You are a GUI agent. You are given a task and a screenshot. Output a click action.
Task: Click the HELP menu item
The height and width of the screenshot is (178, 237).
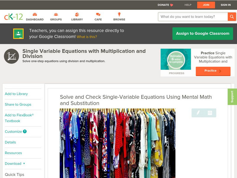click(x=188, y=5)
